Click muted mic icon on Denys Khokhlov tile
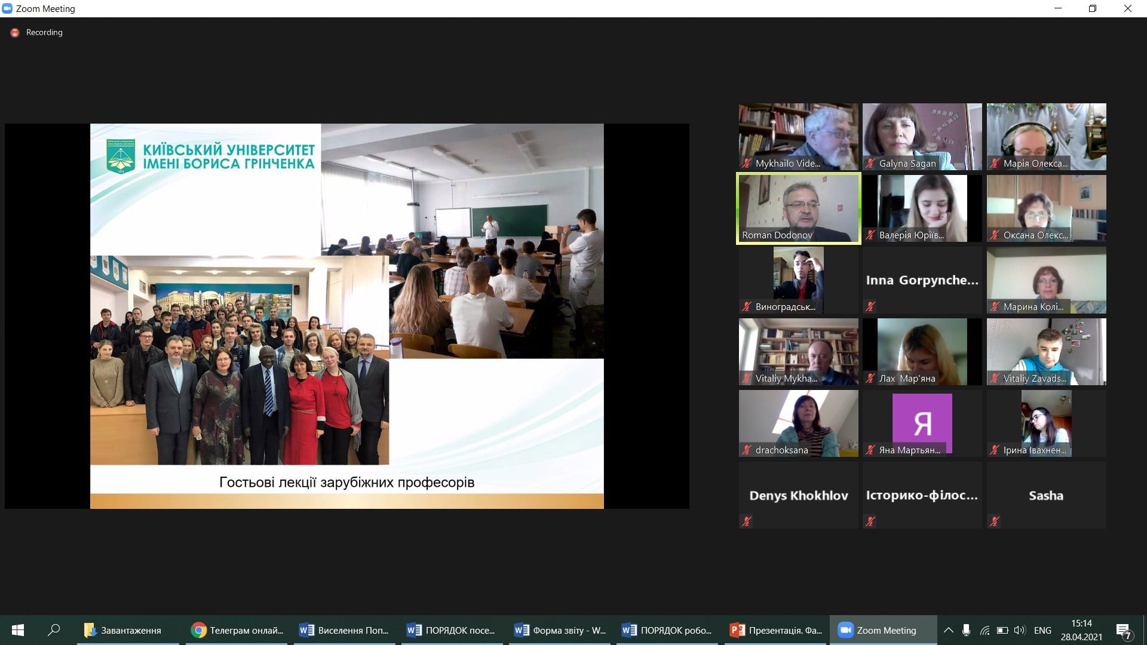Screen dimensions: 1147x645 click(x=747, y=521)
